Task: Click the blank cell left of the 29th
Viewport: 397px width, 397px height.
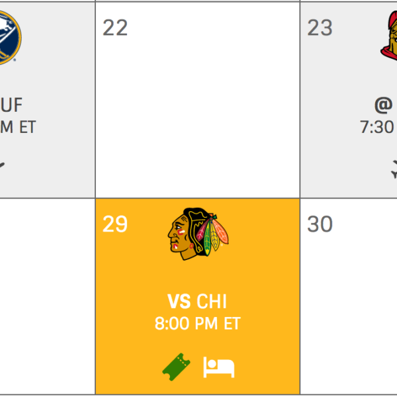Action: point(46,296)
